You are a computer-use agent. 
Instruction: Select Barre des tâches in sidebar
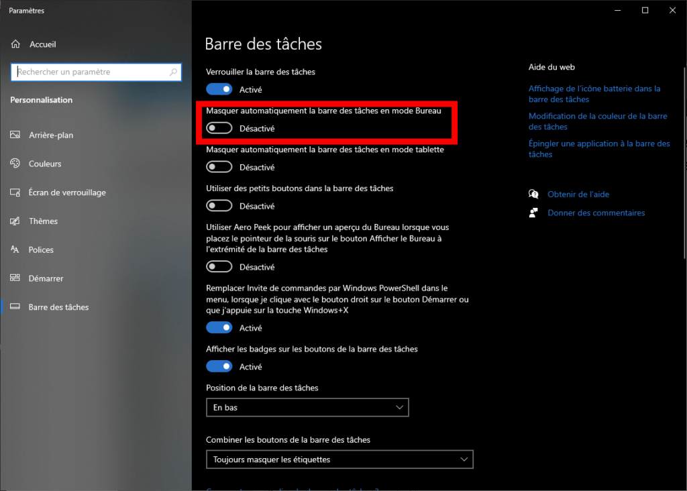[58, 307]
